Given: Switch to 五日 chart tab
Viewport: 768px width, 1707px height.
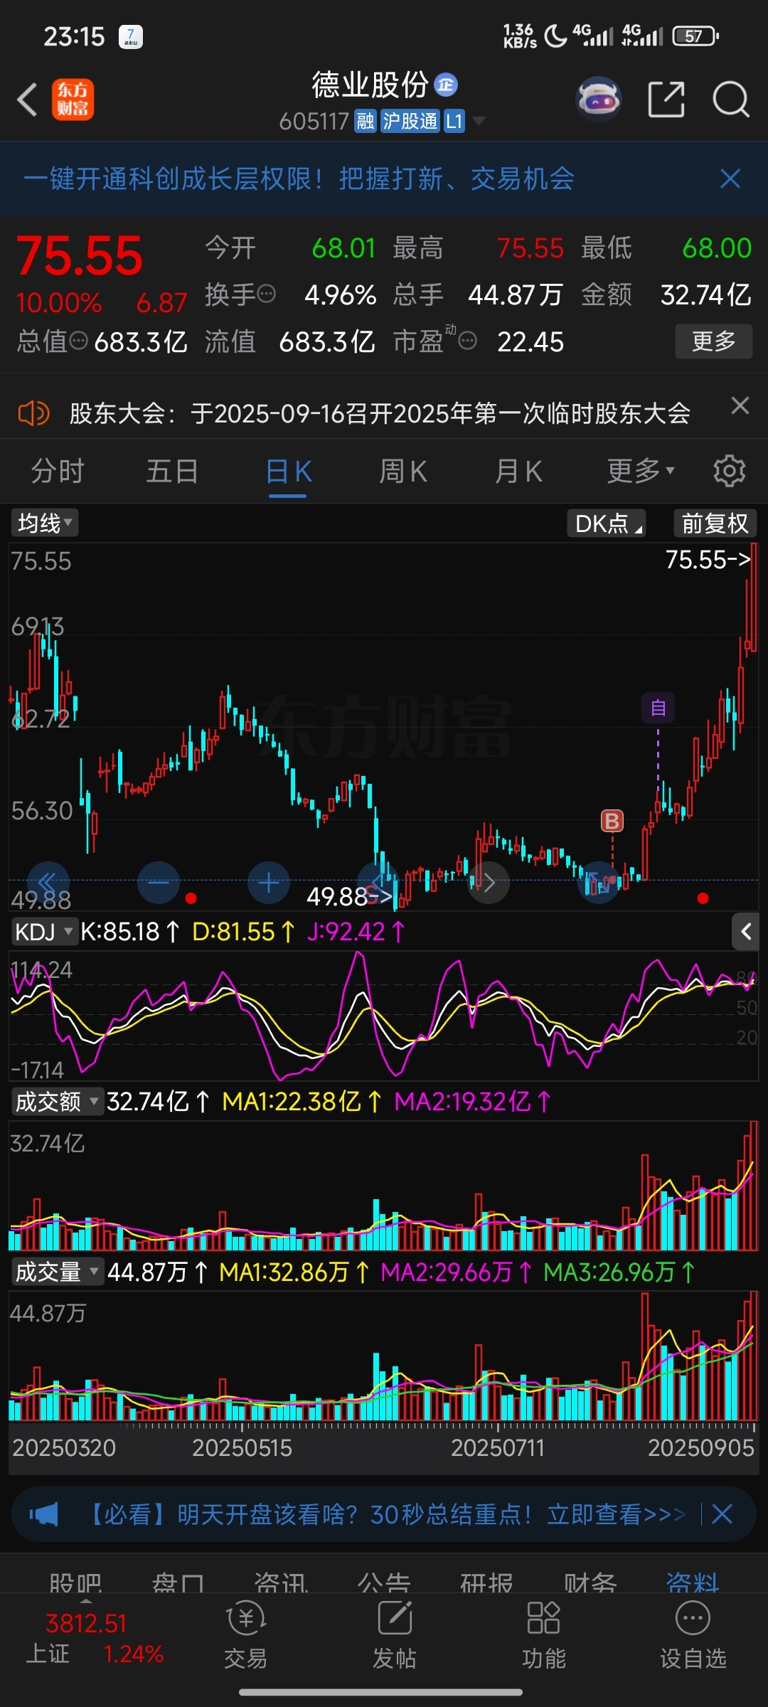Looking at the screenshot, I should (x=172, y=471).
